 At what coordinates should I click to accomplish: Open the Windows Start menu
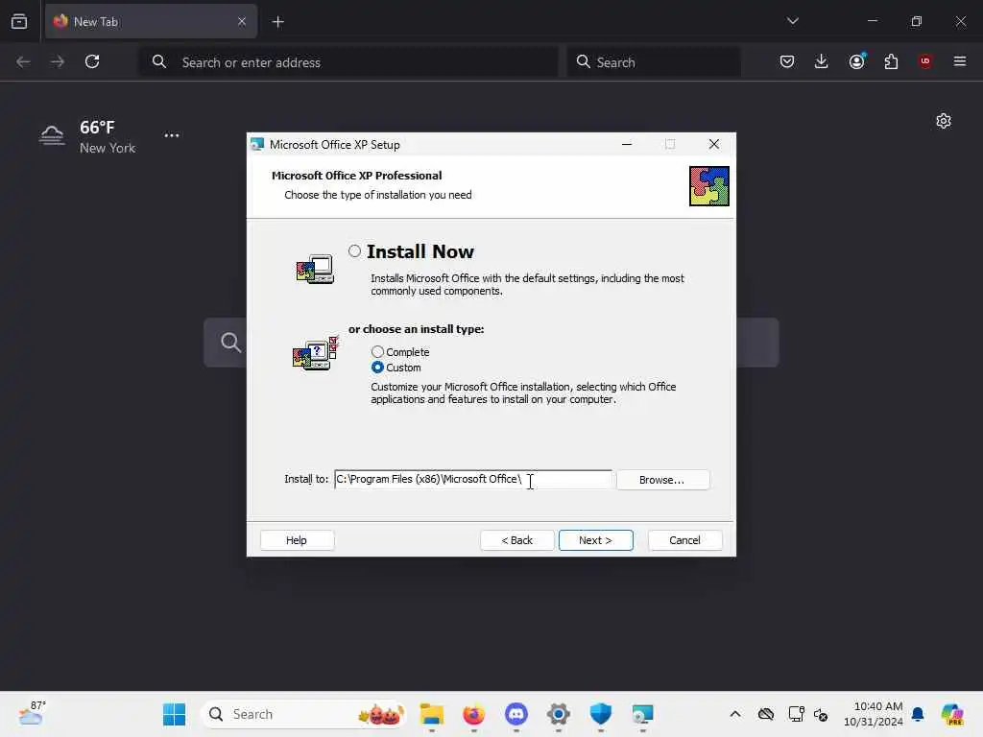pos(175,714)
